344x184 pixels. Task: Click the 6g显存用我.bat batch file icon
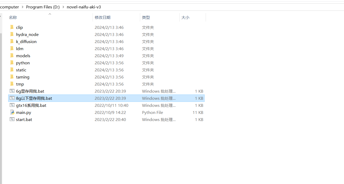(x=12, y=91)
